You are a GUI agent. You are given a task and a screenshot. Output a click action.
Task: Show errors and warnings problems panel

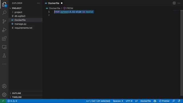(x=12, y=101)
